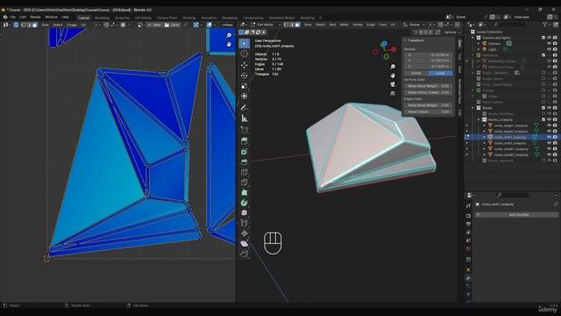Image resolution: width=561 pixels, height=316 pixels.
Task: Click Local button in Transform panel
Action: [440, 73]
